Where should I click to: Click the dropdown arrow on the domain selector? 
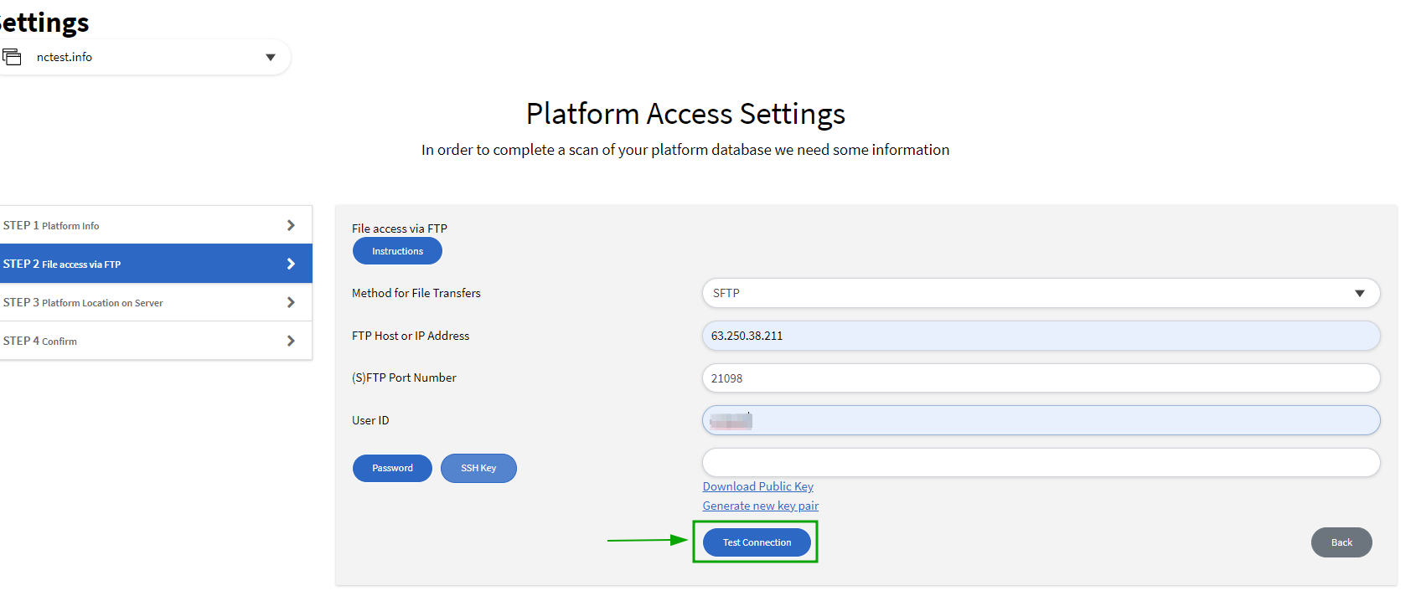click(270, 56)
